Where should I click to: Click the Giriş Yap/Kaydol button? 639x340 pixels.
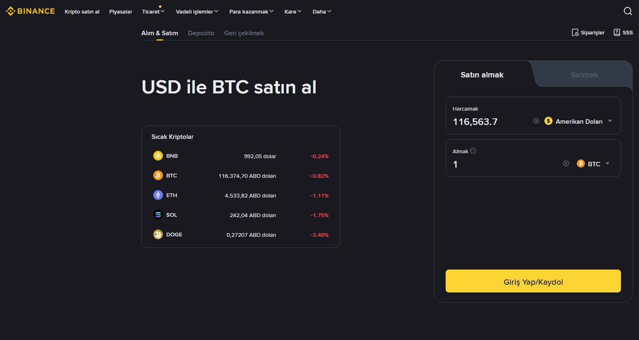533,281
